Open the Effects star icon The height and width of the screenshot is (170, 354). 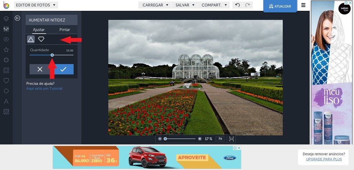tap(6, 49)
